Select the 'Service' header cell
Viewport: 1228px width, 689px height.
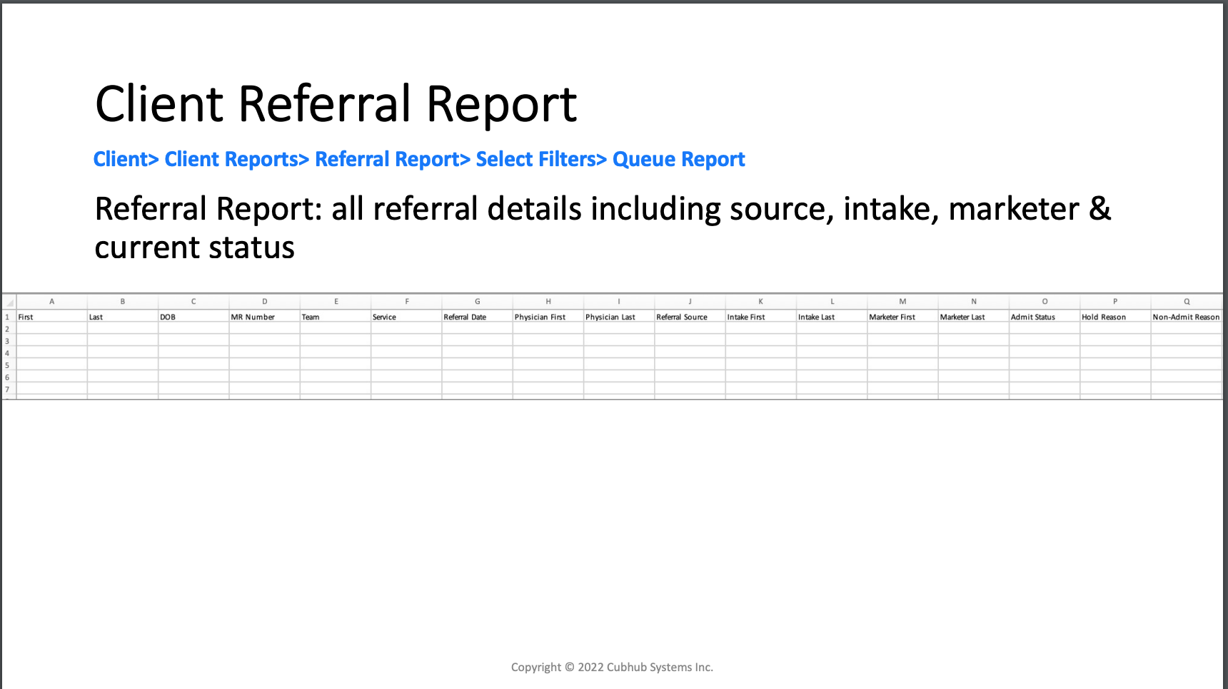406,317
